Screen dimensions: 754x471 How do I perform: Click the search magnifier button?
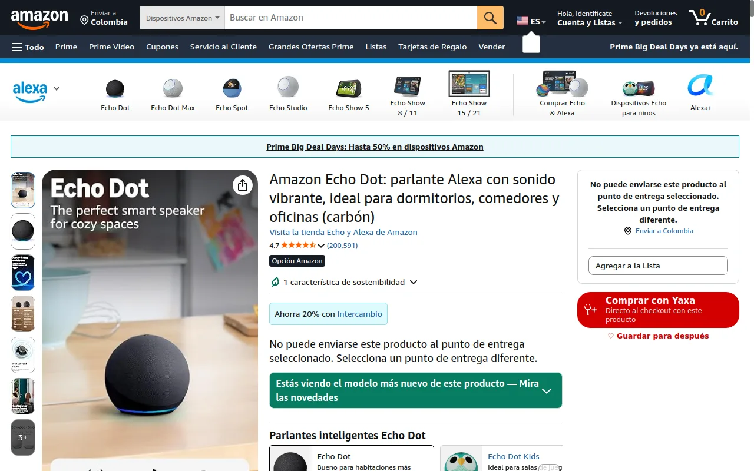pyautogui.click(x=490, y=18)
